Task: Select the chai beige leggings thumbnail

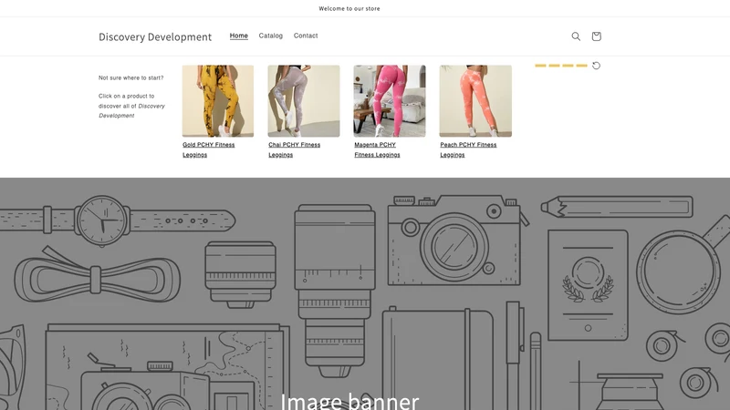Action: pos(304,101)
